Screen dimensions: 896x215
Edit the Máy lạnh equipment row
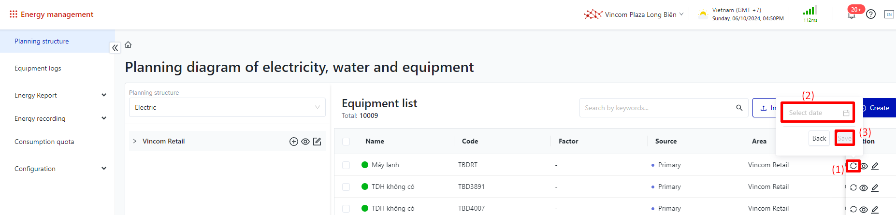(x=875, y=166)
